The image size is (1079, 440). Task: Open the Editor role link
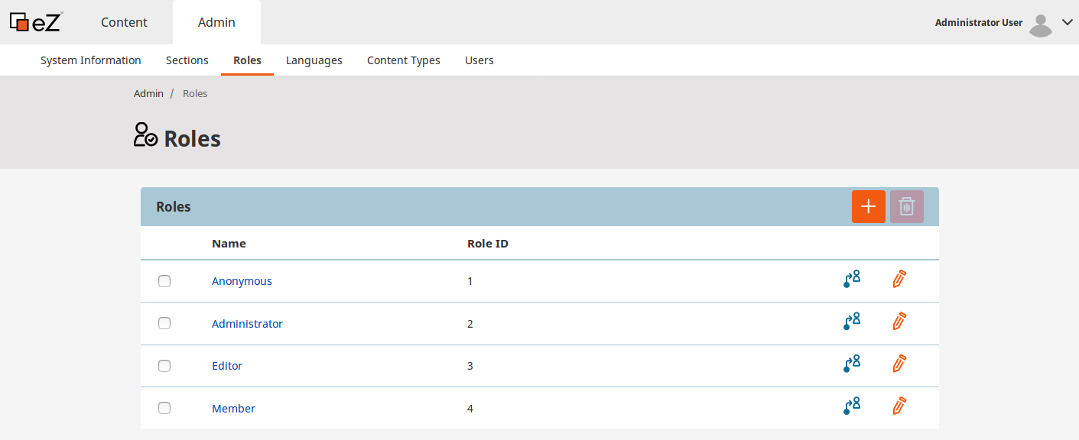click(x=226, y=366)
